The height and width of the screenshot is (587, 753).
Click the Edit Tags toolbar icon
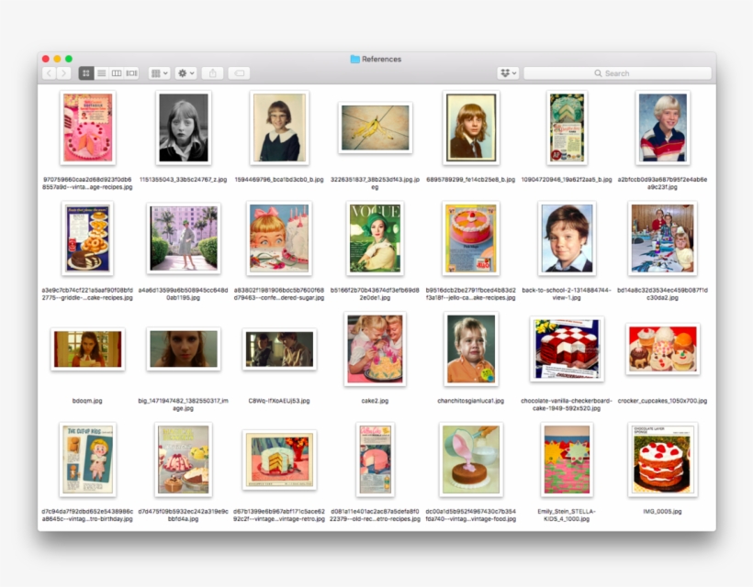239,72
